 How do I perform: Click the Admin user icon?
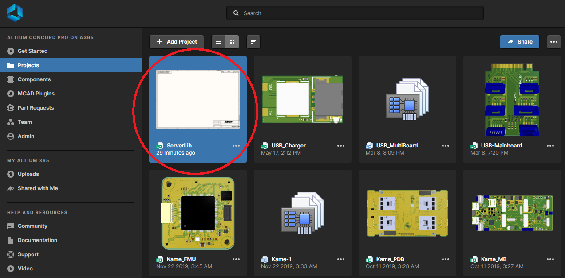11,136
